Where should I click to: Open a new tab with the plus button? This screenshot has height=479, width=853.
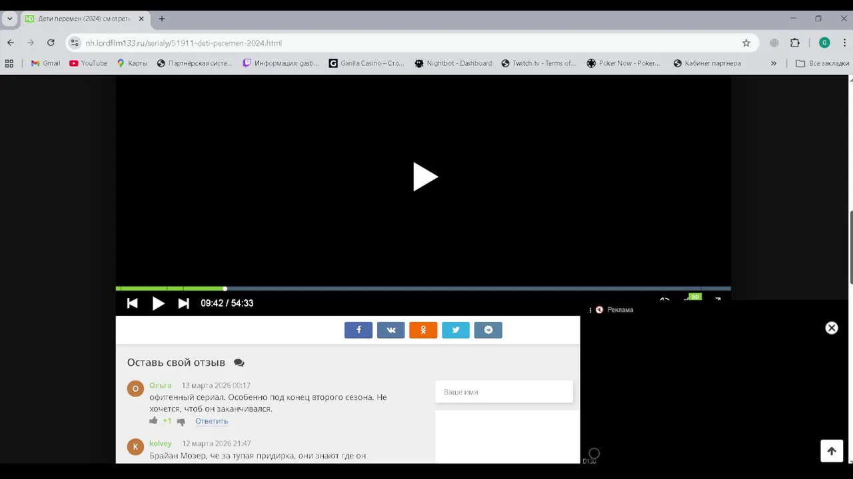(x=162, y=19)
